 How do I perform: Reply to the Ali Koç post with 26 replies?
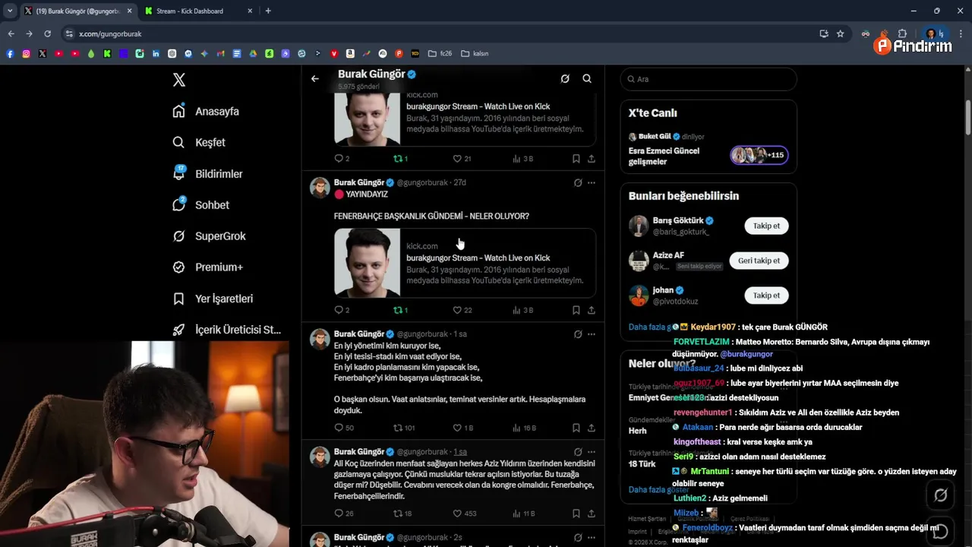pyautogui.click(x=344, y=514)
